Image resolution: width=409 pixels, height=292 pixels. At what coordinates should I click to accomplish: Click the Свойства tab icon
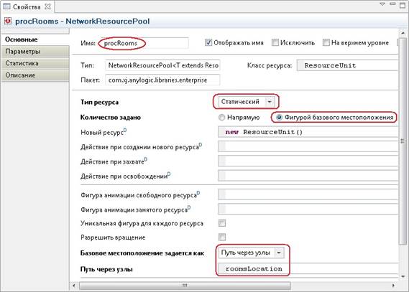point(6,6)
